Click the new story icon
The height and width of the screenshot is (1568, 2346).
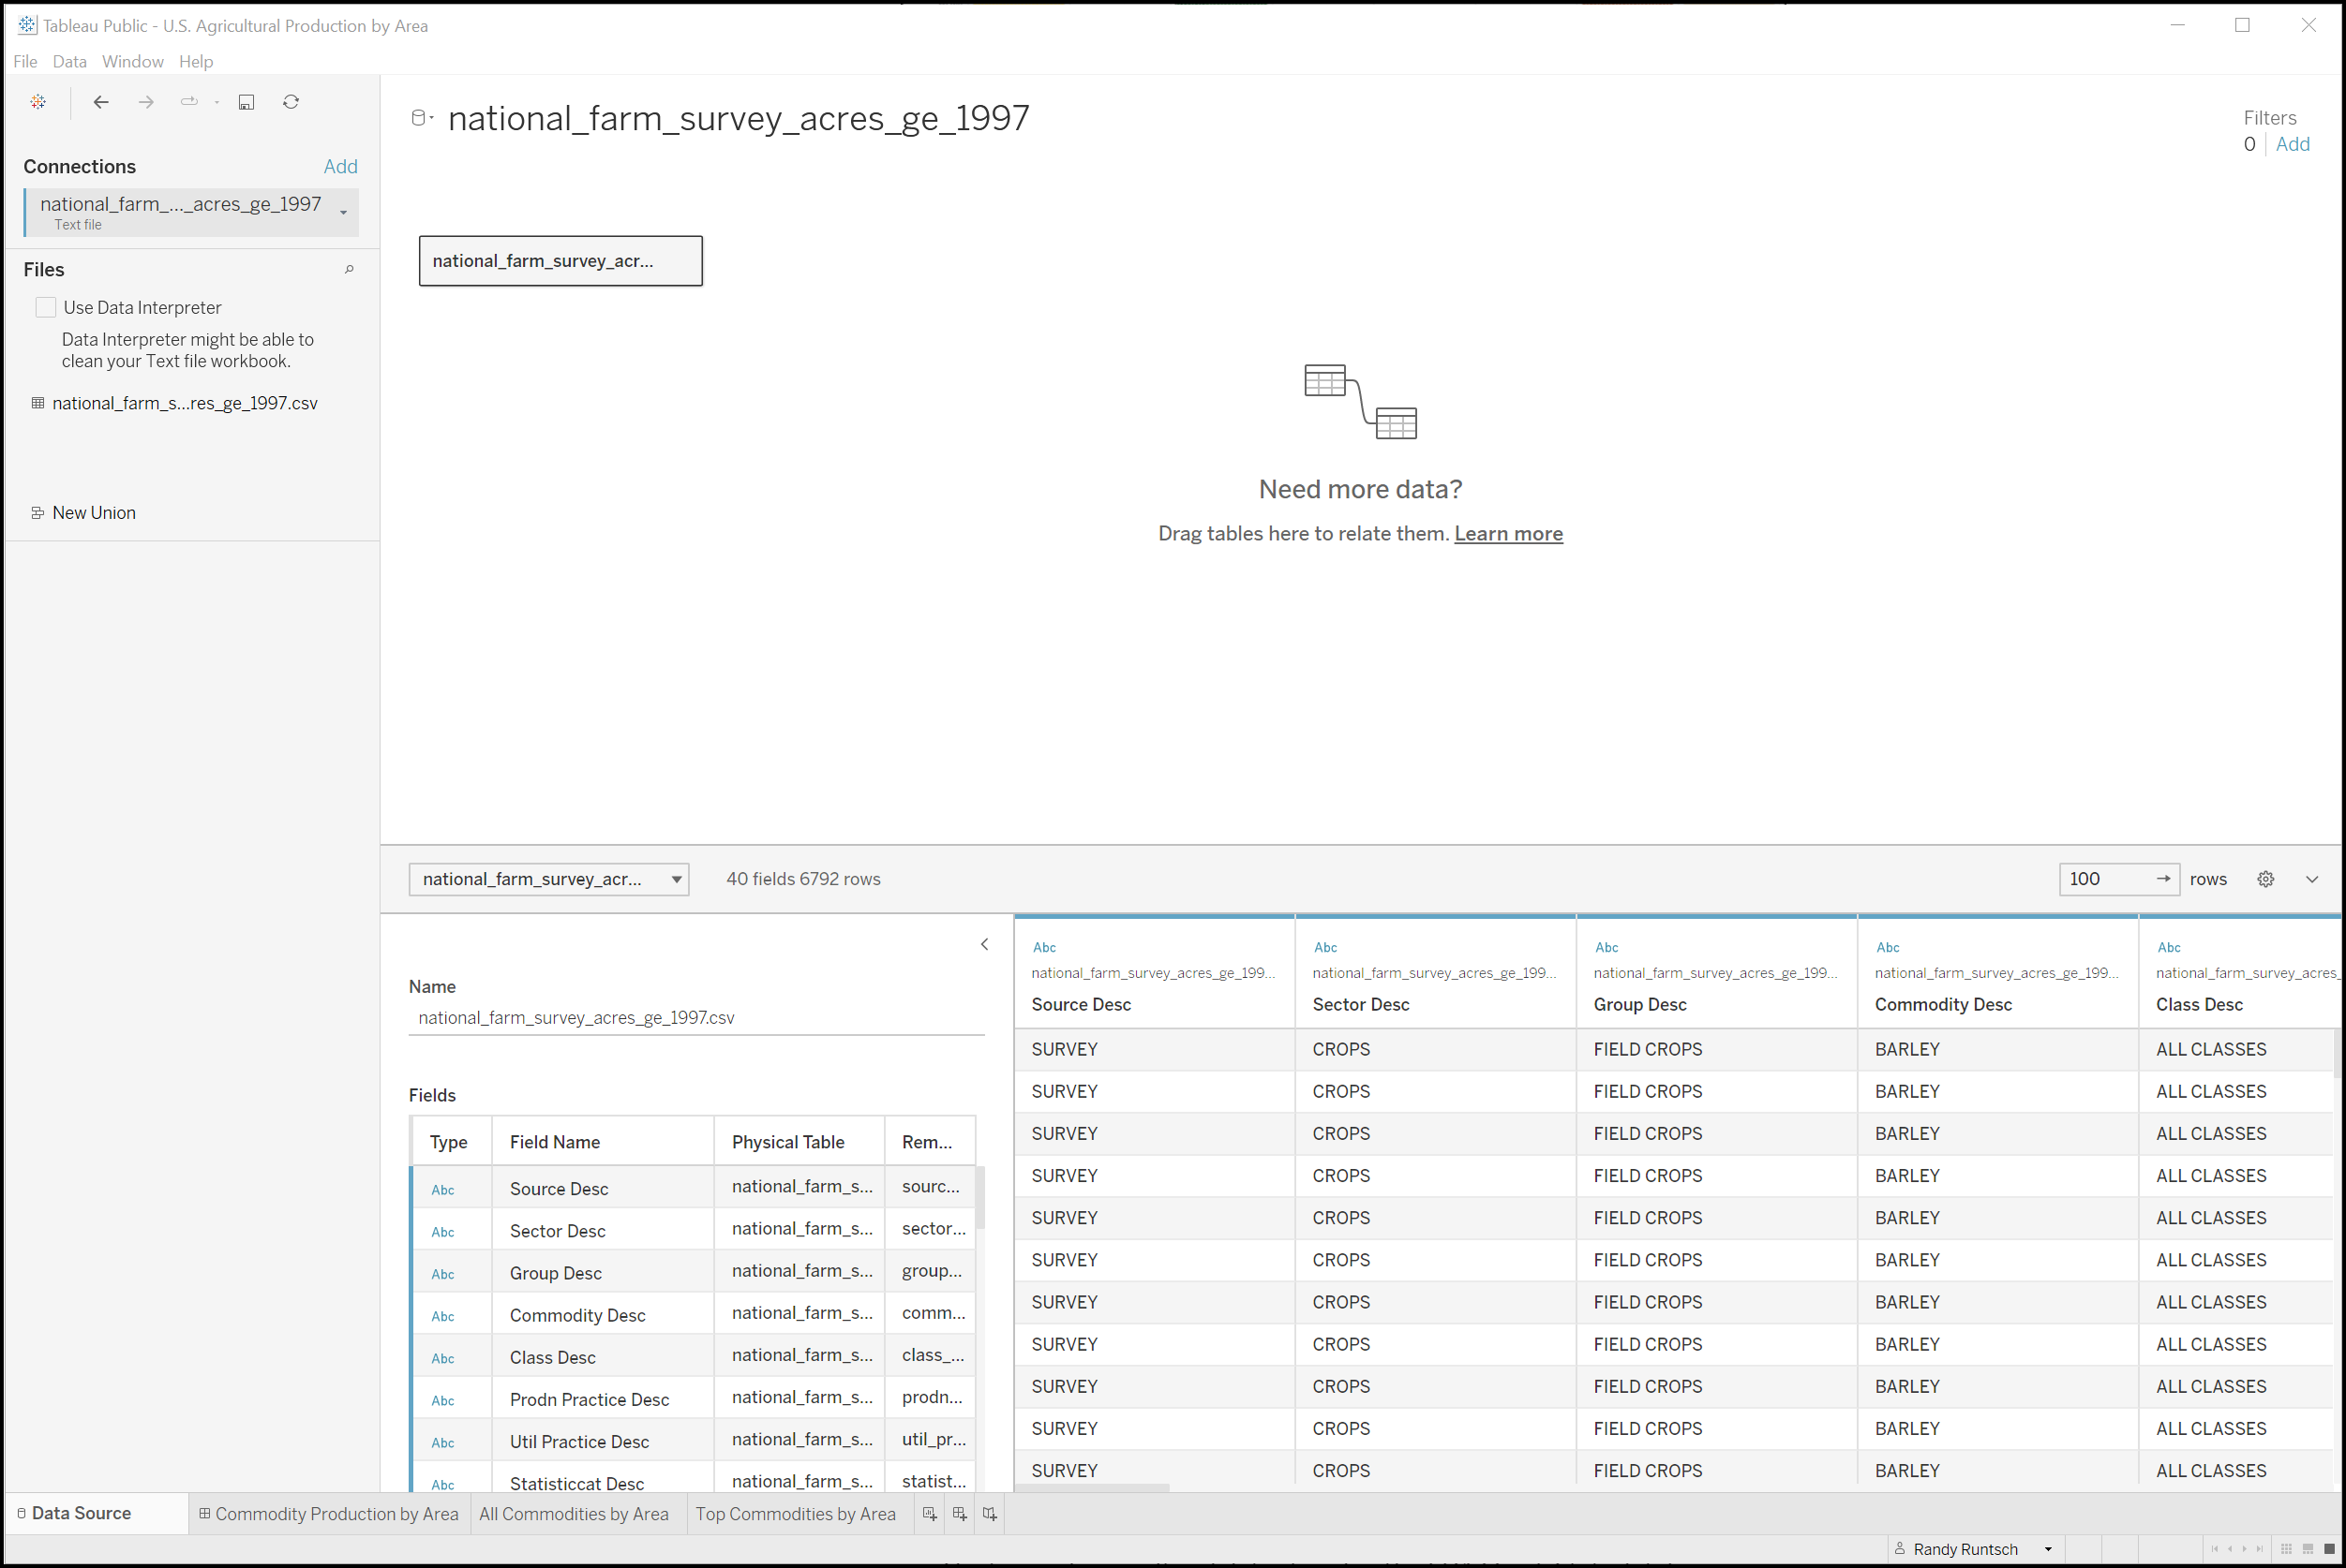coord(990,1514)
